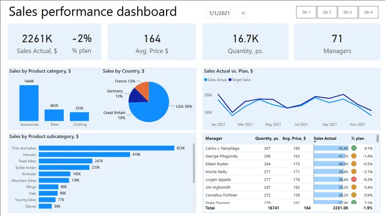Click the 71 Managers card
Screen dimensions: 385x216
click(x=337, y=42)
